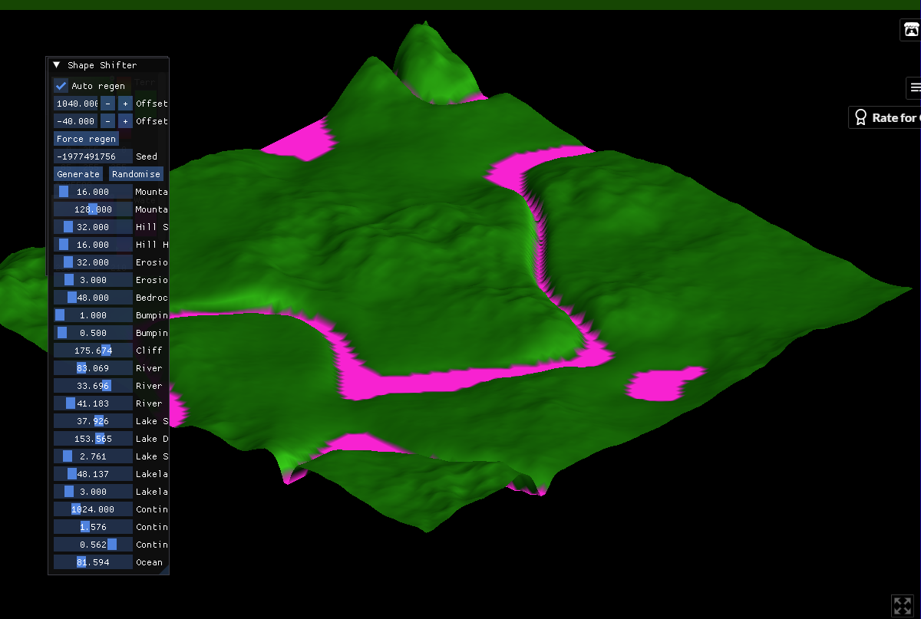Click the River slider showing 41.183
The image size is (921, 619).
click(93, 403)
